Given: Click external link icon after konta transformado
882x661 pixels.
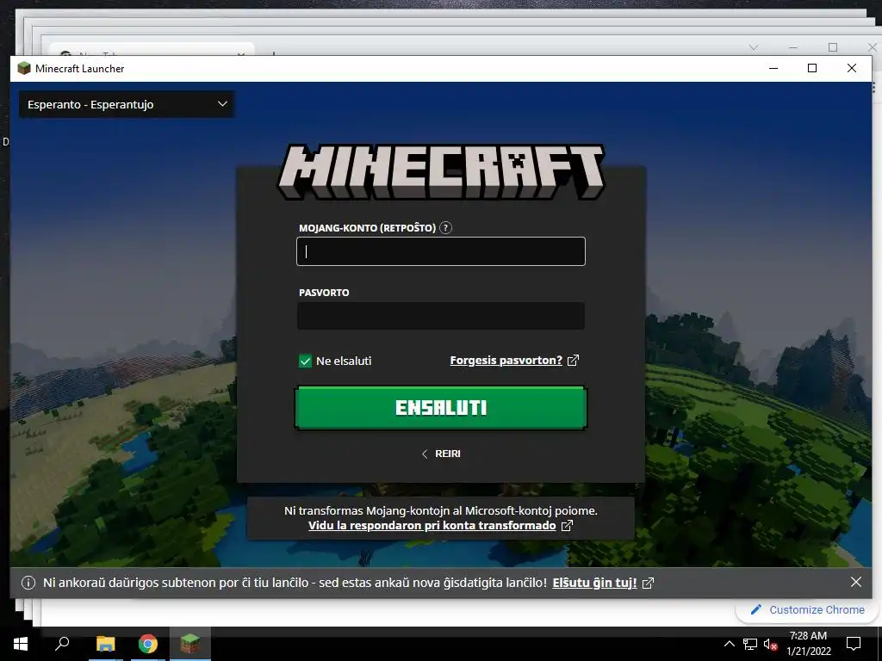Looking at the screenshot, I should point(568,526).
